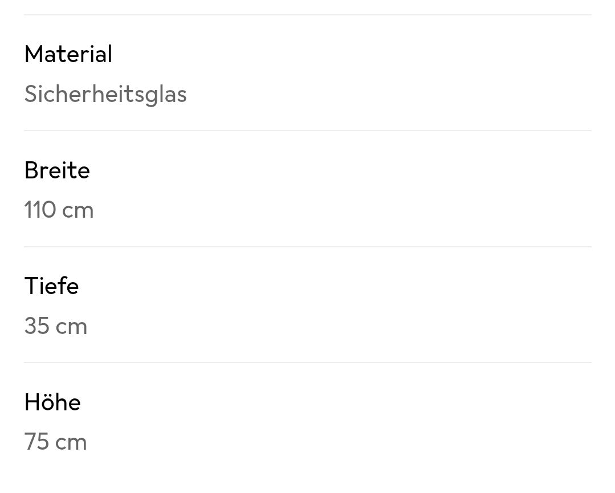
Task: Click the Material heading label
Action: click(68, 54)
